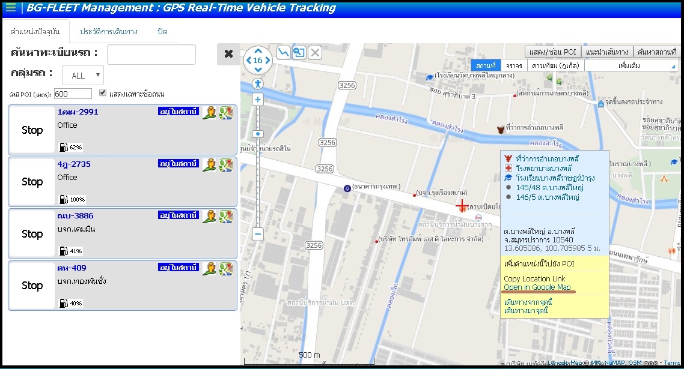Pan the map down with the arrow

point(258,70)
